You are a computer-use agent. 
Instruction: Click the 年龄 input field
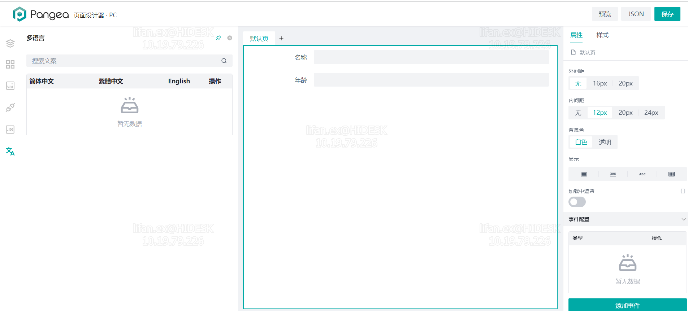pos(431,80)
